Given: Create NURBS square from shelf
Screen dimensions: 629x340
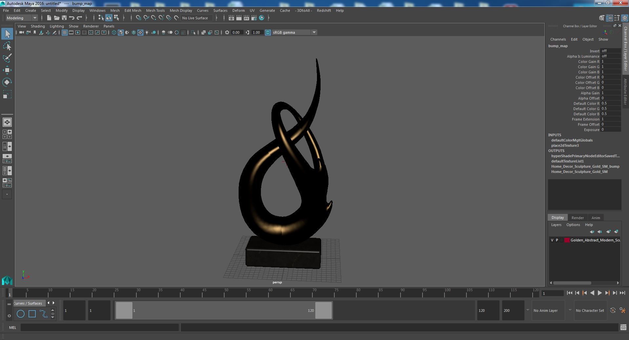Looking at the screenshot, I should 32,314.
